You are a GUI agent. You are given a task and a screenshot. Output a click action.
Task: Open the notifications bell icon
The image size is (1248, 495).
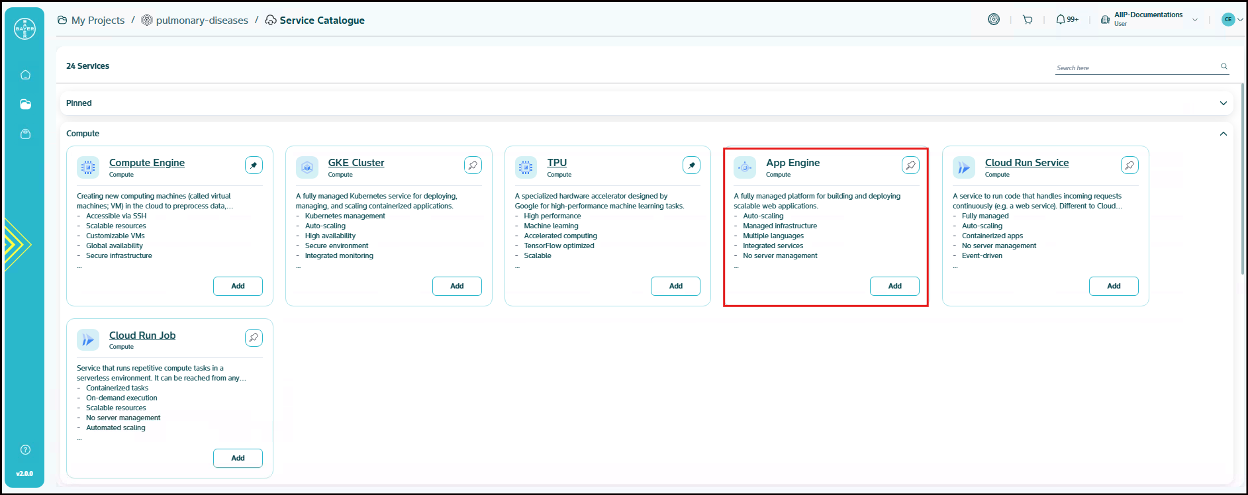[1061, 20]
